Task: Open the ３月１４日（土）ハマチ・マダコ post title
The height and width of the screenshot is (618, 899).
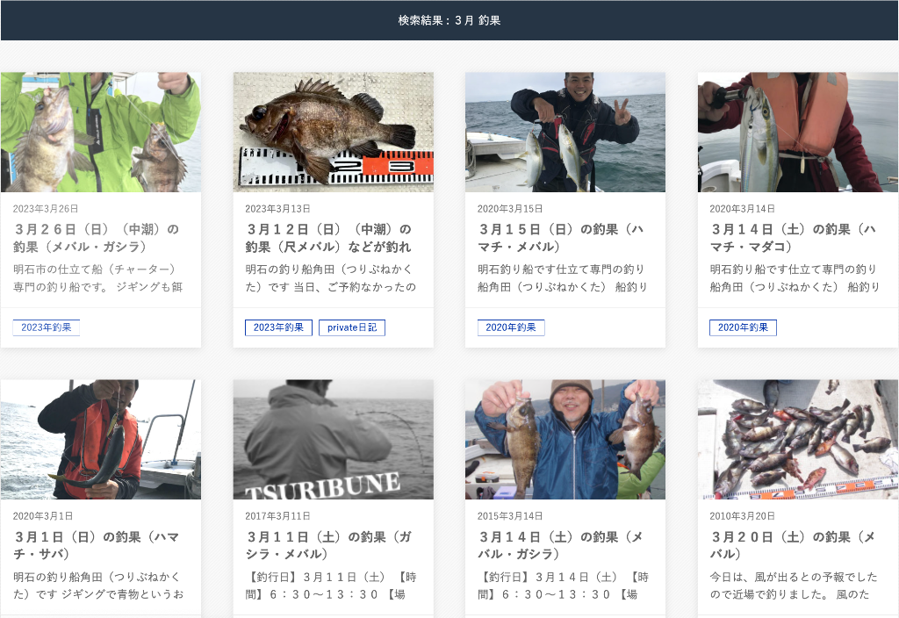Action: click(793, 238)
